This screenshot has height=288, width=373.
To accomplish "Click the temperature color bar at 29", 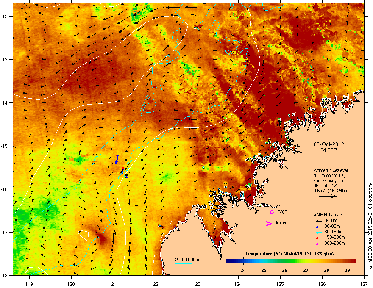I will tap(347, 261).
